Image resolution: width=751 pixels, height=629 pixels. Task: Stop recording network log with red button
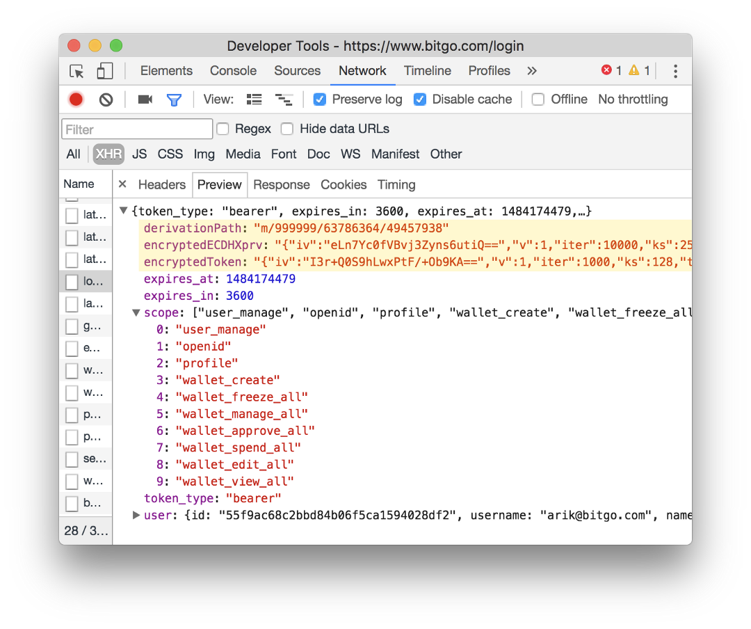[76, 99]
